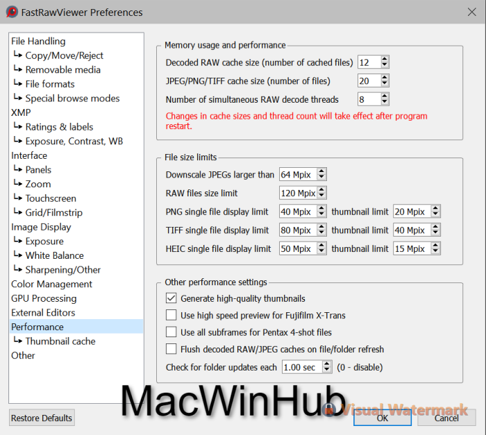The height and width of the screenshot is (435, 486).
Task: Open Grid/Filmstrip settings
Action: [54, 212]
